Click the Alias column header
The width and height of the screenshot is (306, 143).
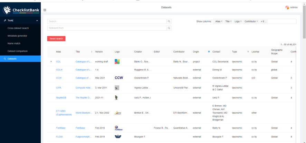58,52
